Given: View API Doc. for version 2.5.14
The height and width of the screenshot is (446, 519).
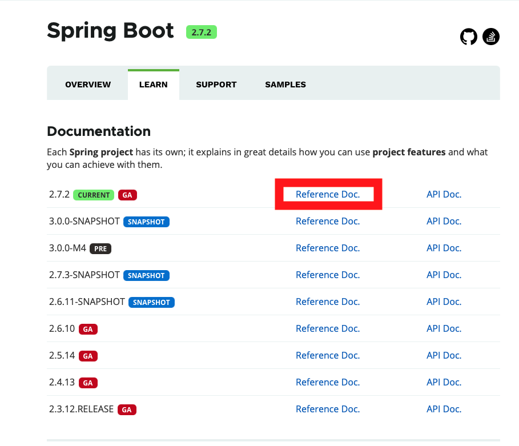Looking at the screenshot, I should [444, 355].
